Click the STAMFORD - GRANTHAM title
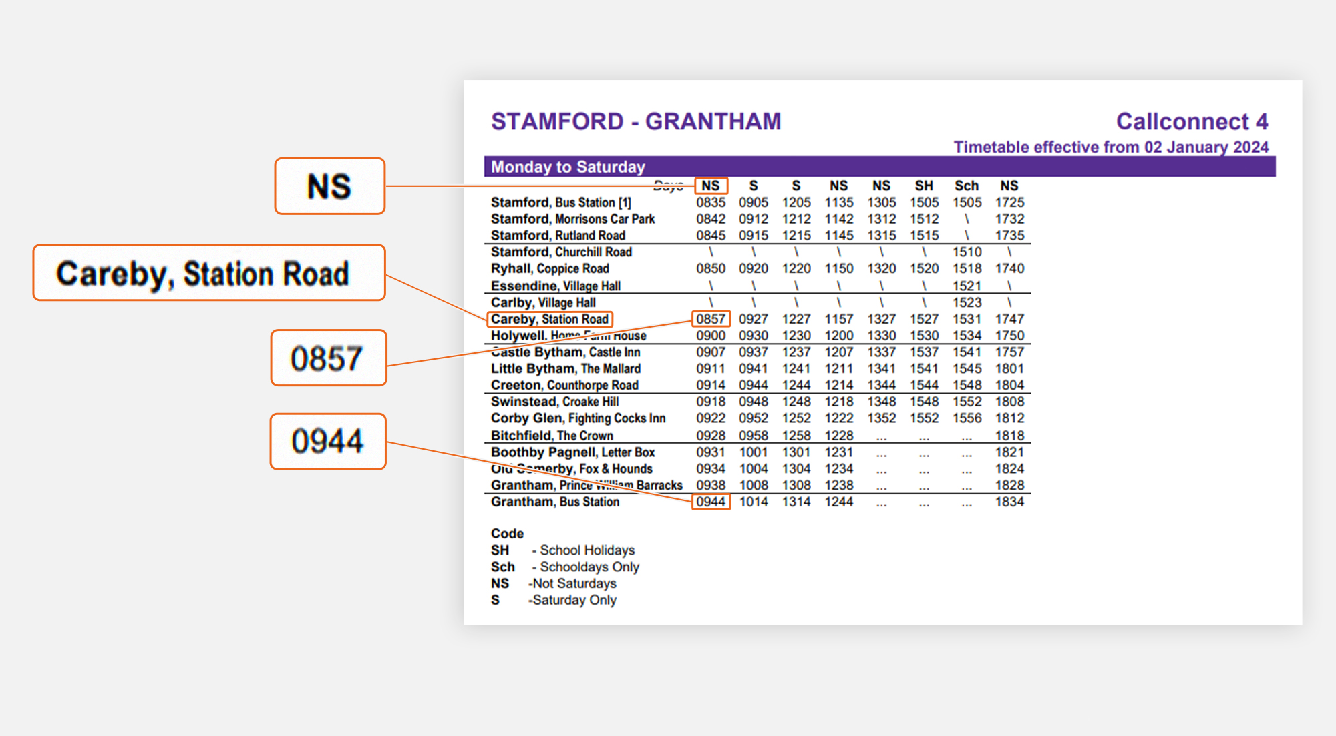 point(635,121)
